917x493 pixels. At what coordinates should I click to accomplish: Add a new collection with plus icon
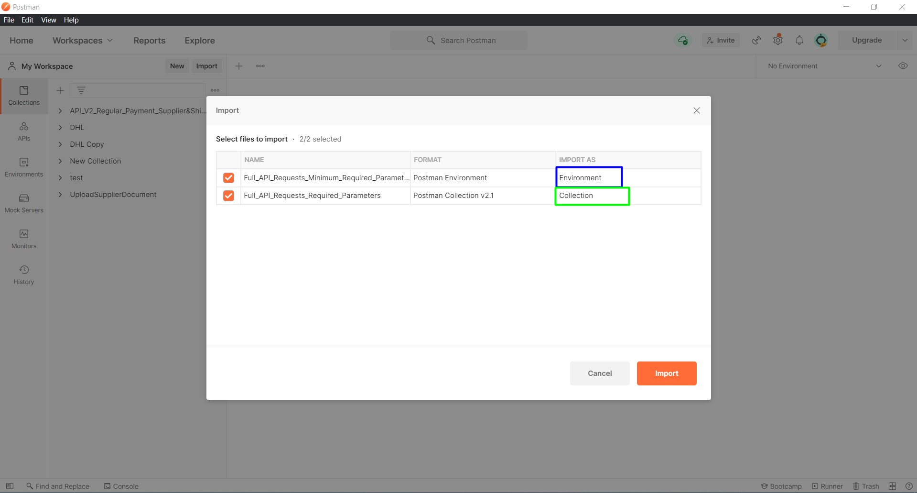click(60, 90)
